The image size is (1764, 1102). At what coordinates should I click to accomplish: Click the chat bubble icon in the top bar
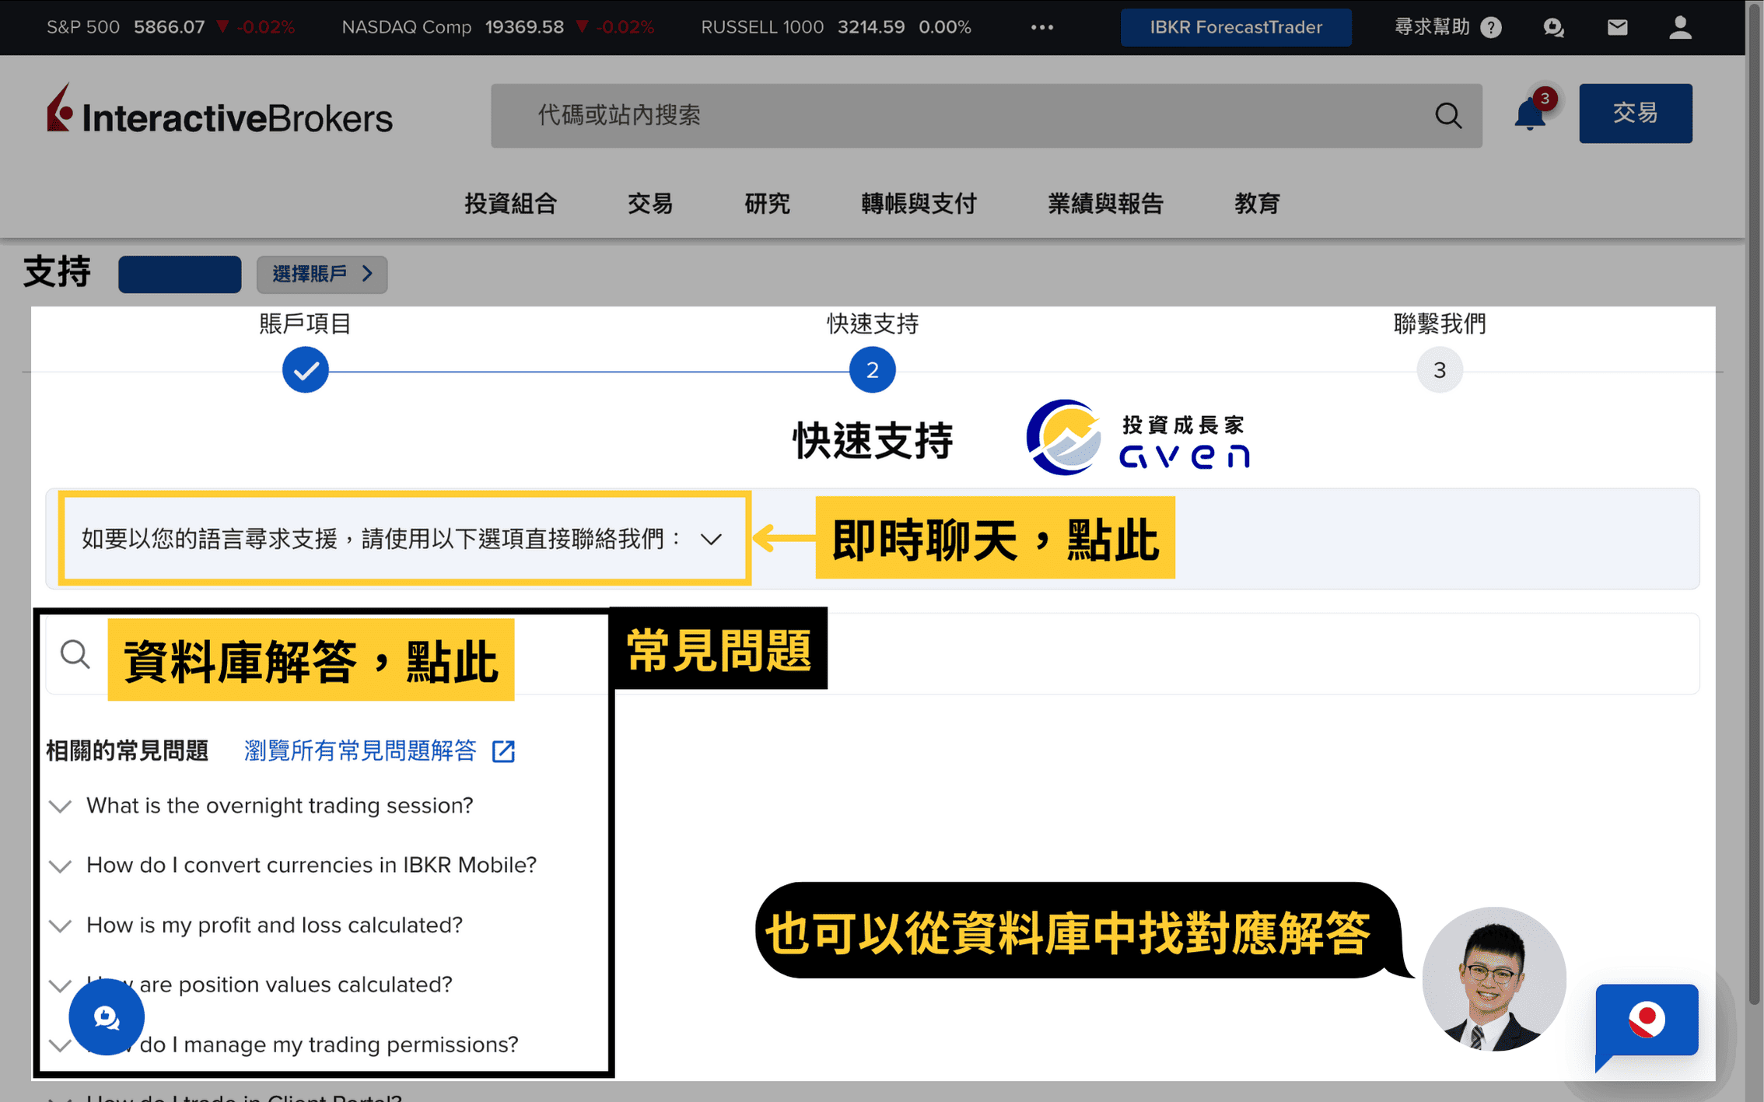coord(1553,27)
